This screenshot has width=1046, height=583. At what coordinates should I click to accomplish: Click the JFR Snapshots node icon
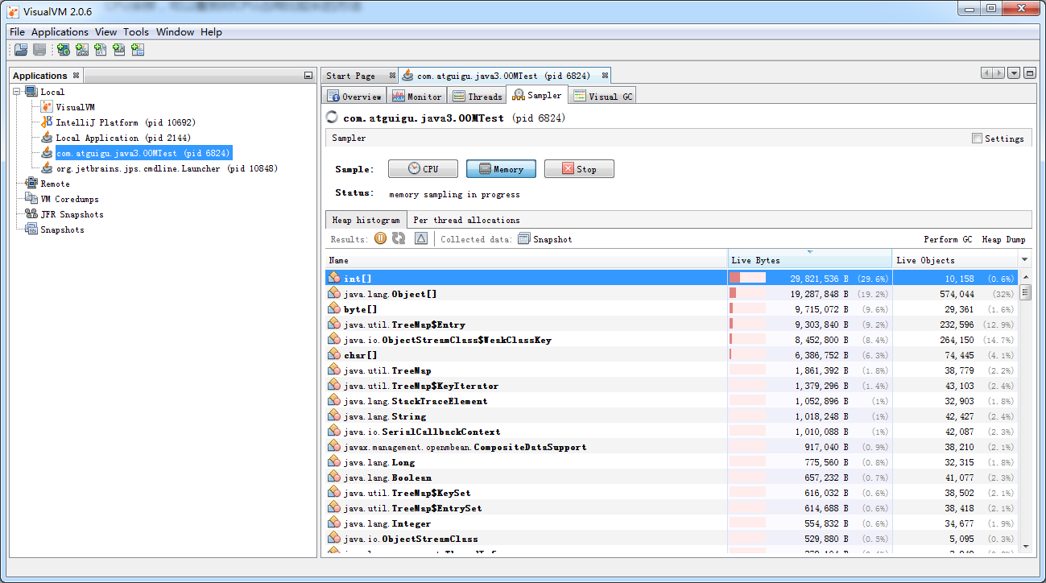31,214
